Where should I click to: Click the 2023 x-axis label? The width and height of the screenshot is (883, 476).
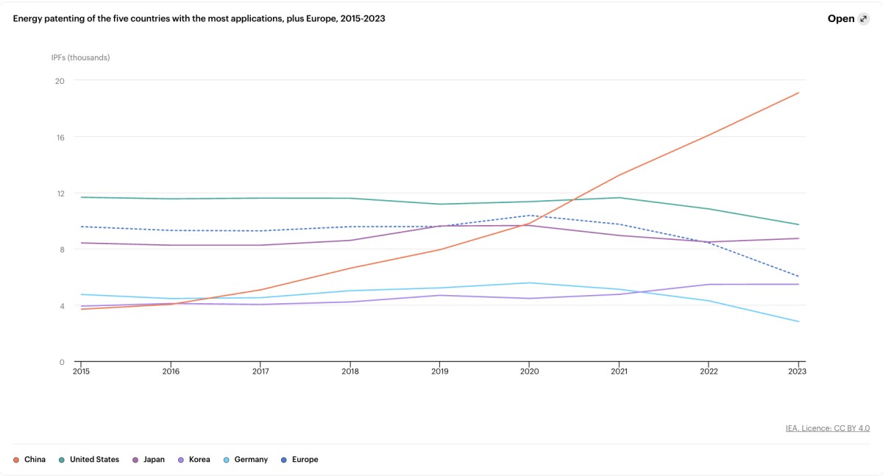(798, 372)
